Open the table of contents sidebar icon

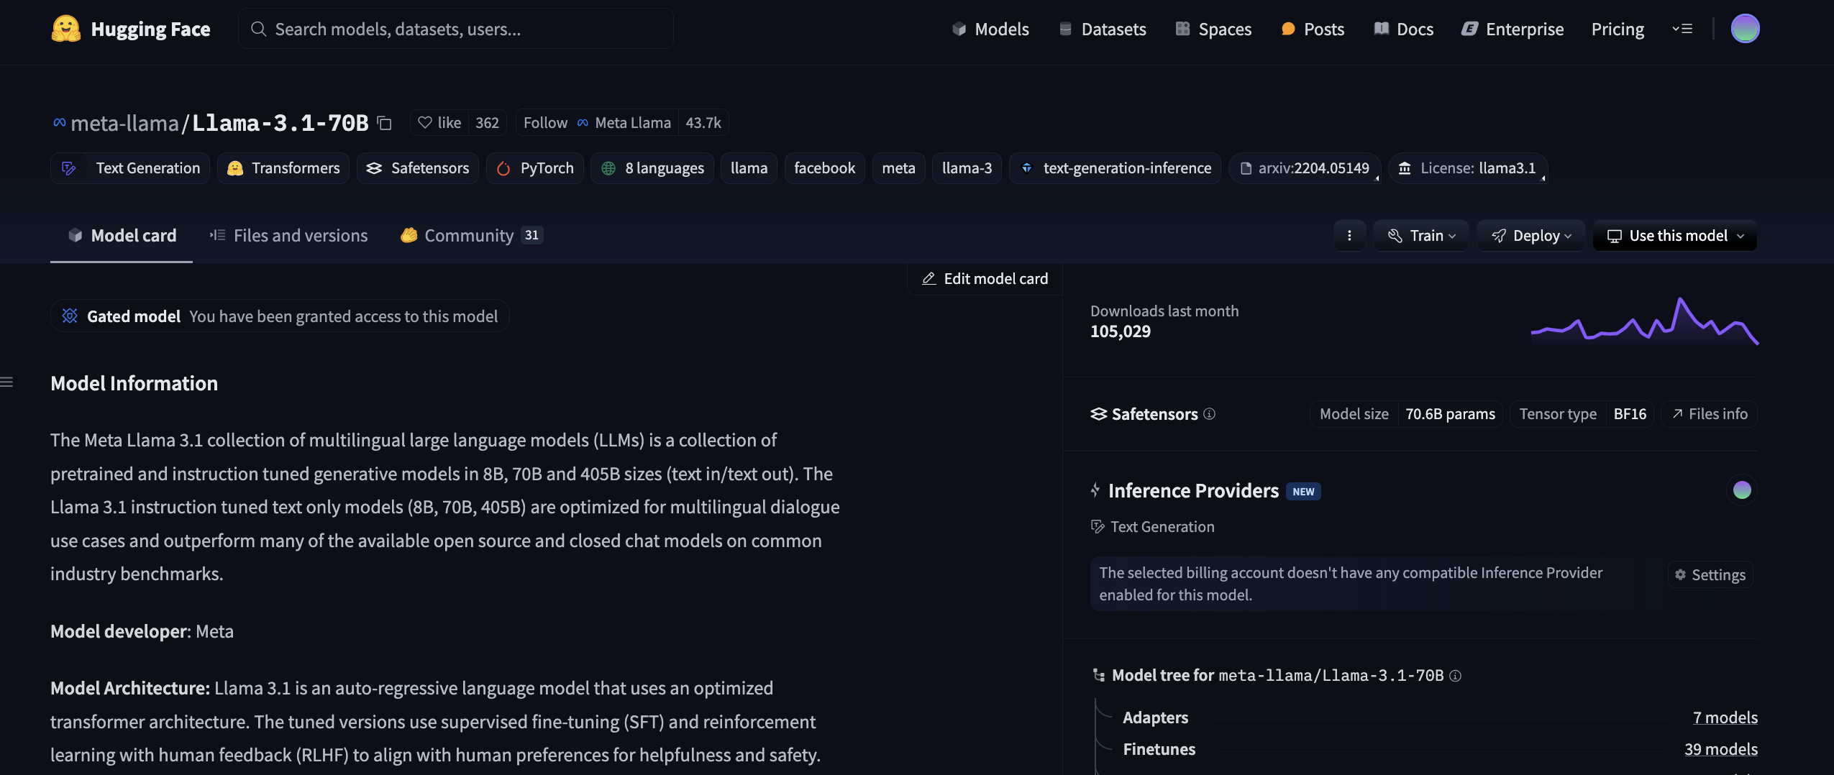point(7,382)
